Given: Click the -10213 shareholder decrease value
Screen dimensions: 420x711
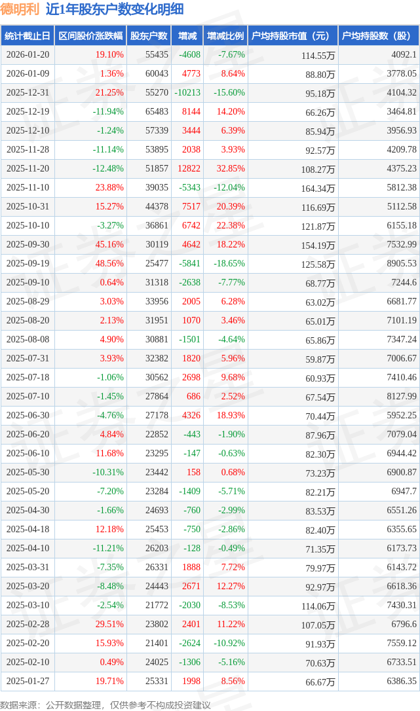Looking at the screenshot, I should click(187, 93).
